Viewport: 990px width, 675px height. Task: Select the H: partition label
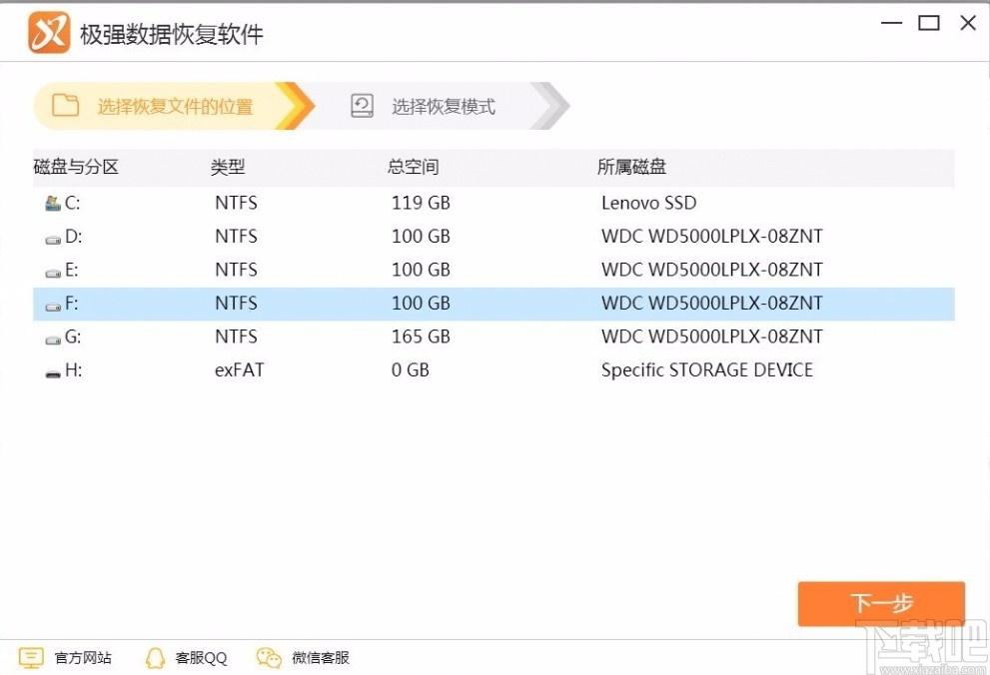pos(73,369)
